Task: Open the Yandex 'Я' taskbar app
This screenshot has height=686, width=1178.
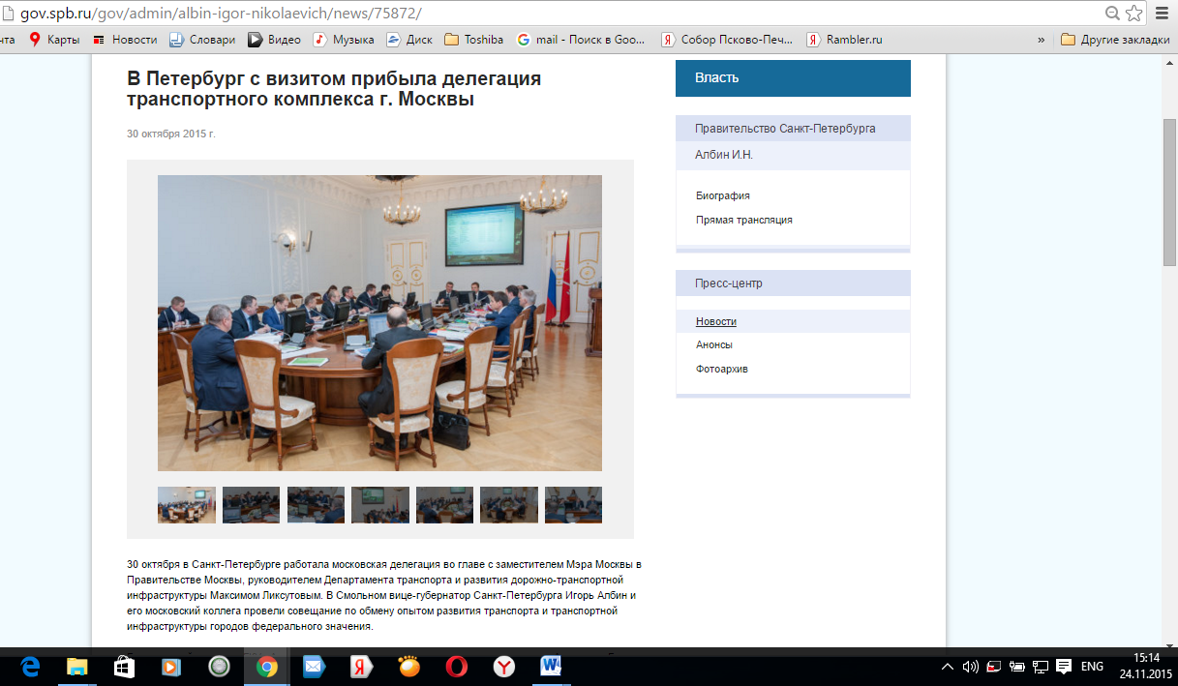Action: 361,667
